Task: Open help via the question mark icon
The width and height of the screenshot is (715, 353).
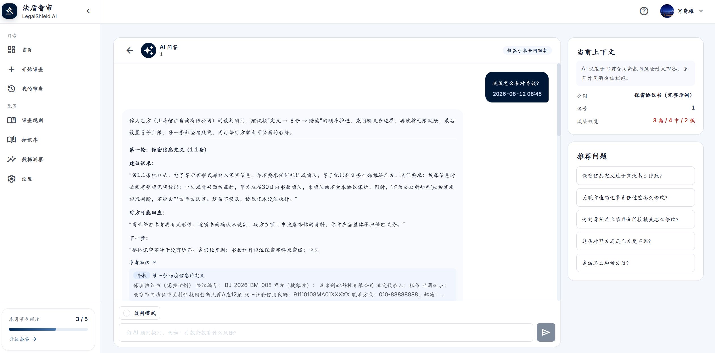Action: coord(644,11)
